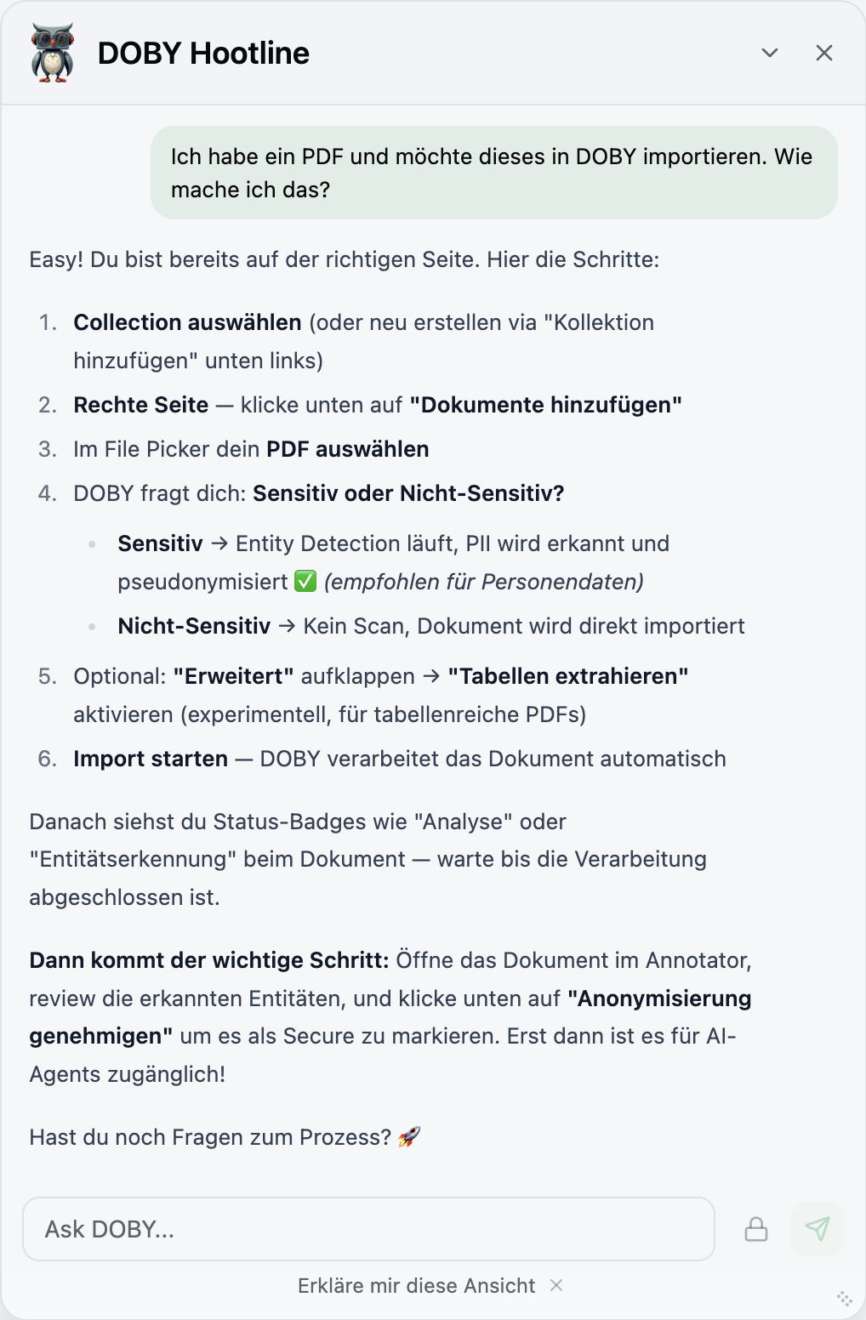Dismiss the suggestion via its small X icon
This screenshot has width=866, height=1320.
557,1287
